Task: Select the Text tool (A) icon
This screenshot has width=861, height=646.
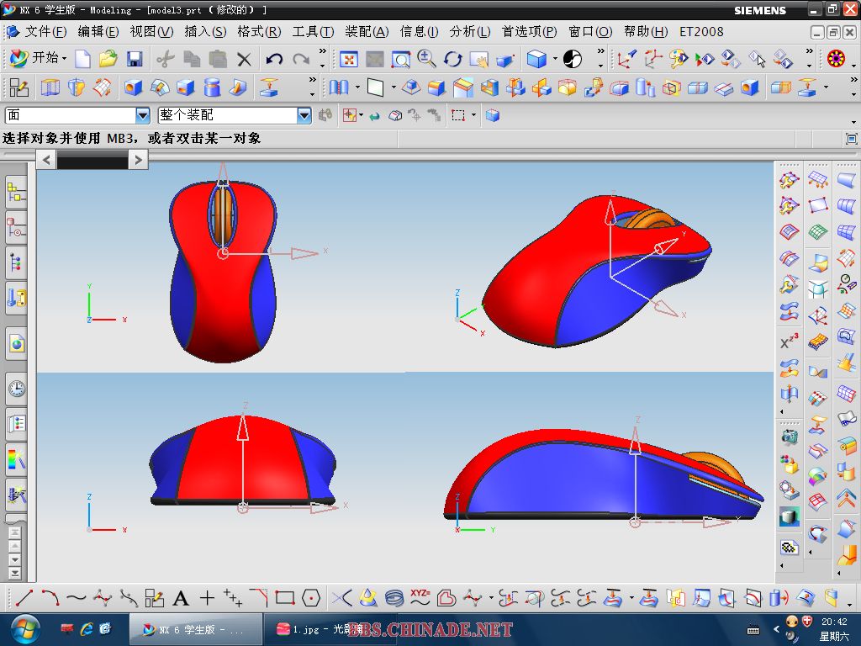Action: click(x=181, y=599)
